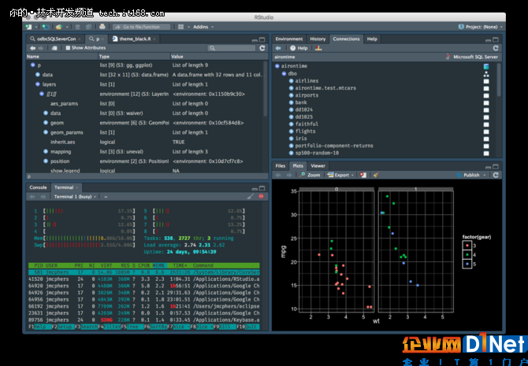Open the Help tab in upper right pane

tap(372, 39)
